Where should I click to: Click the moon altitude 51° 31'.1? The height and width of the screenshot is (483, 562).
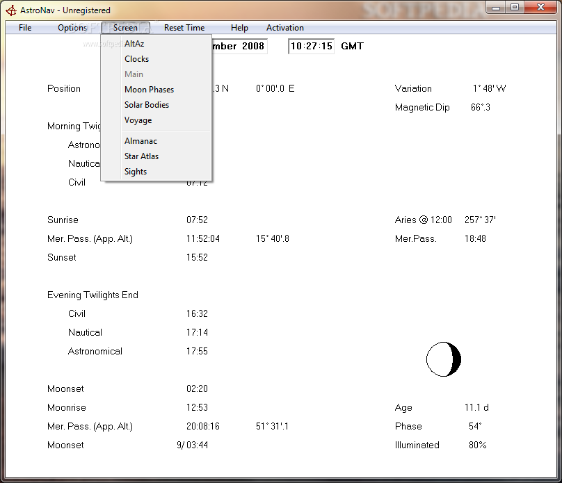click(272, 427)
